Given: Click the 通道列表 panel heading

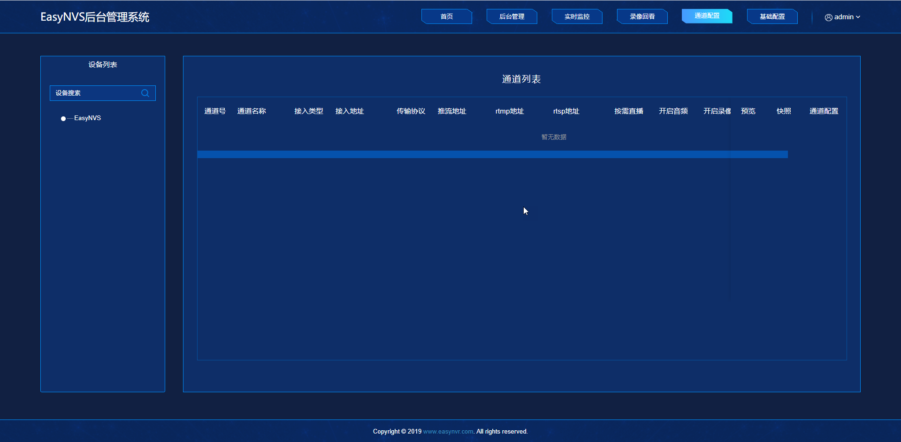Looking at the screenshot, I should pos(521,79).
